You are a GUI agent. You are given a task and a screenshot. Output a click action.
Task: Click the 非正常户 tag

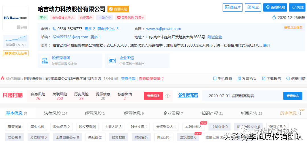pos(86,18)
